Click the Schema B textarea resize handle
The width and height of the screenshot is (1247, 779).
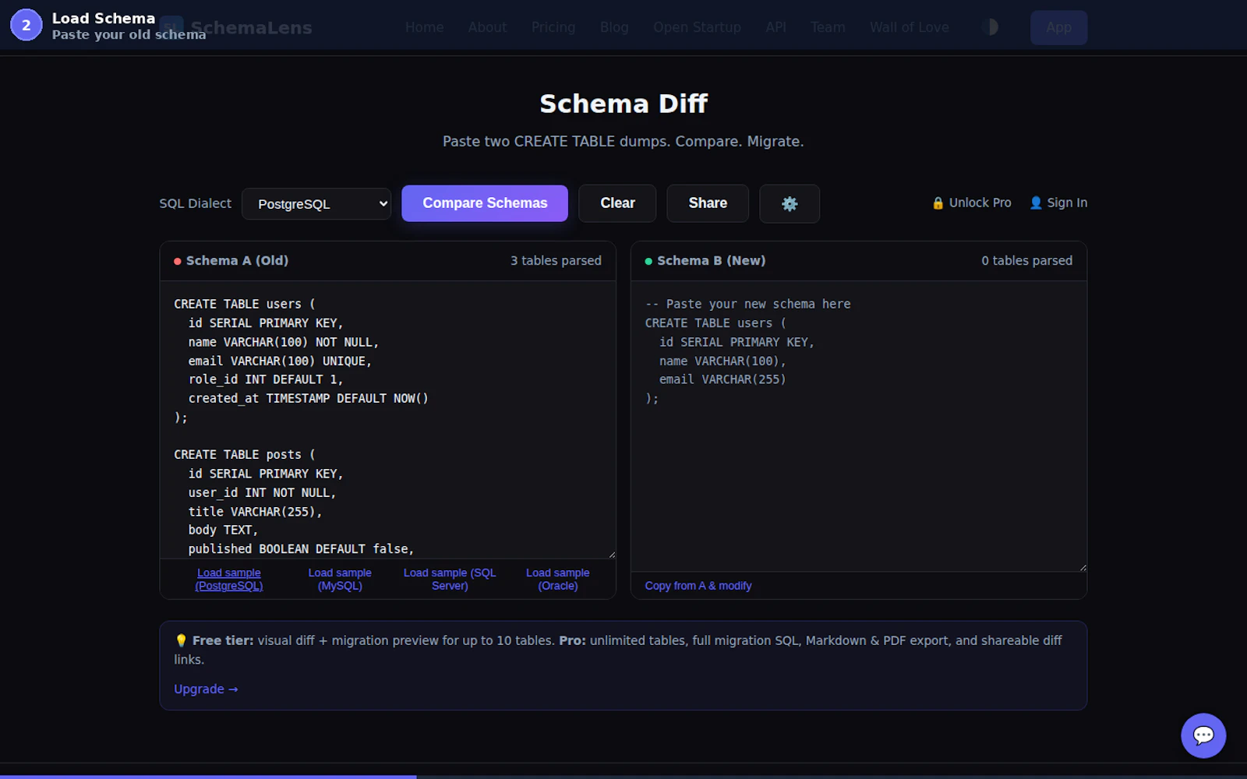(x=1083, y=567)
